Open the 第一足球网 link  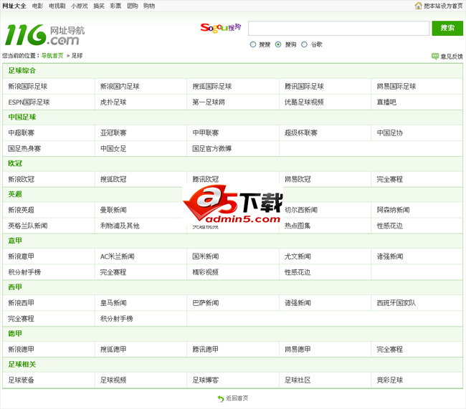point(209,102)
